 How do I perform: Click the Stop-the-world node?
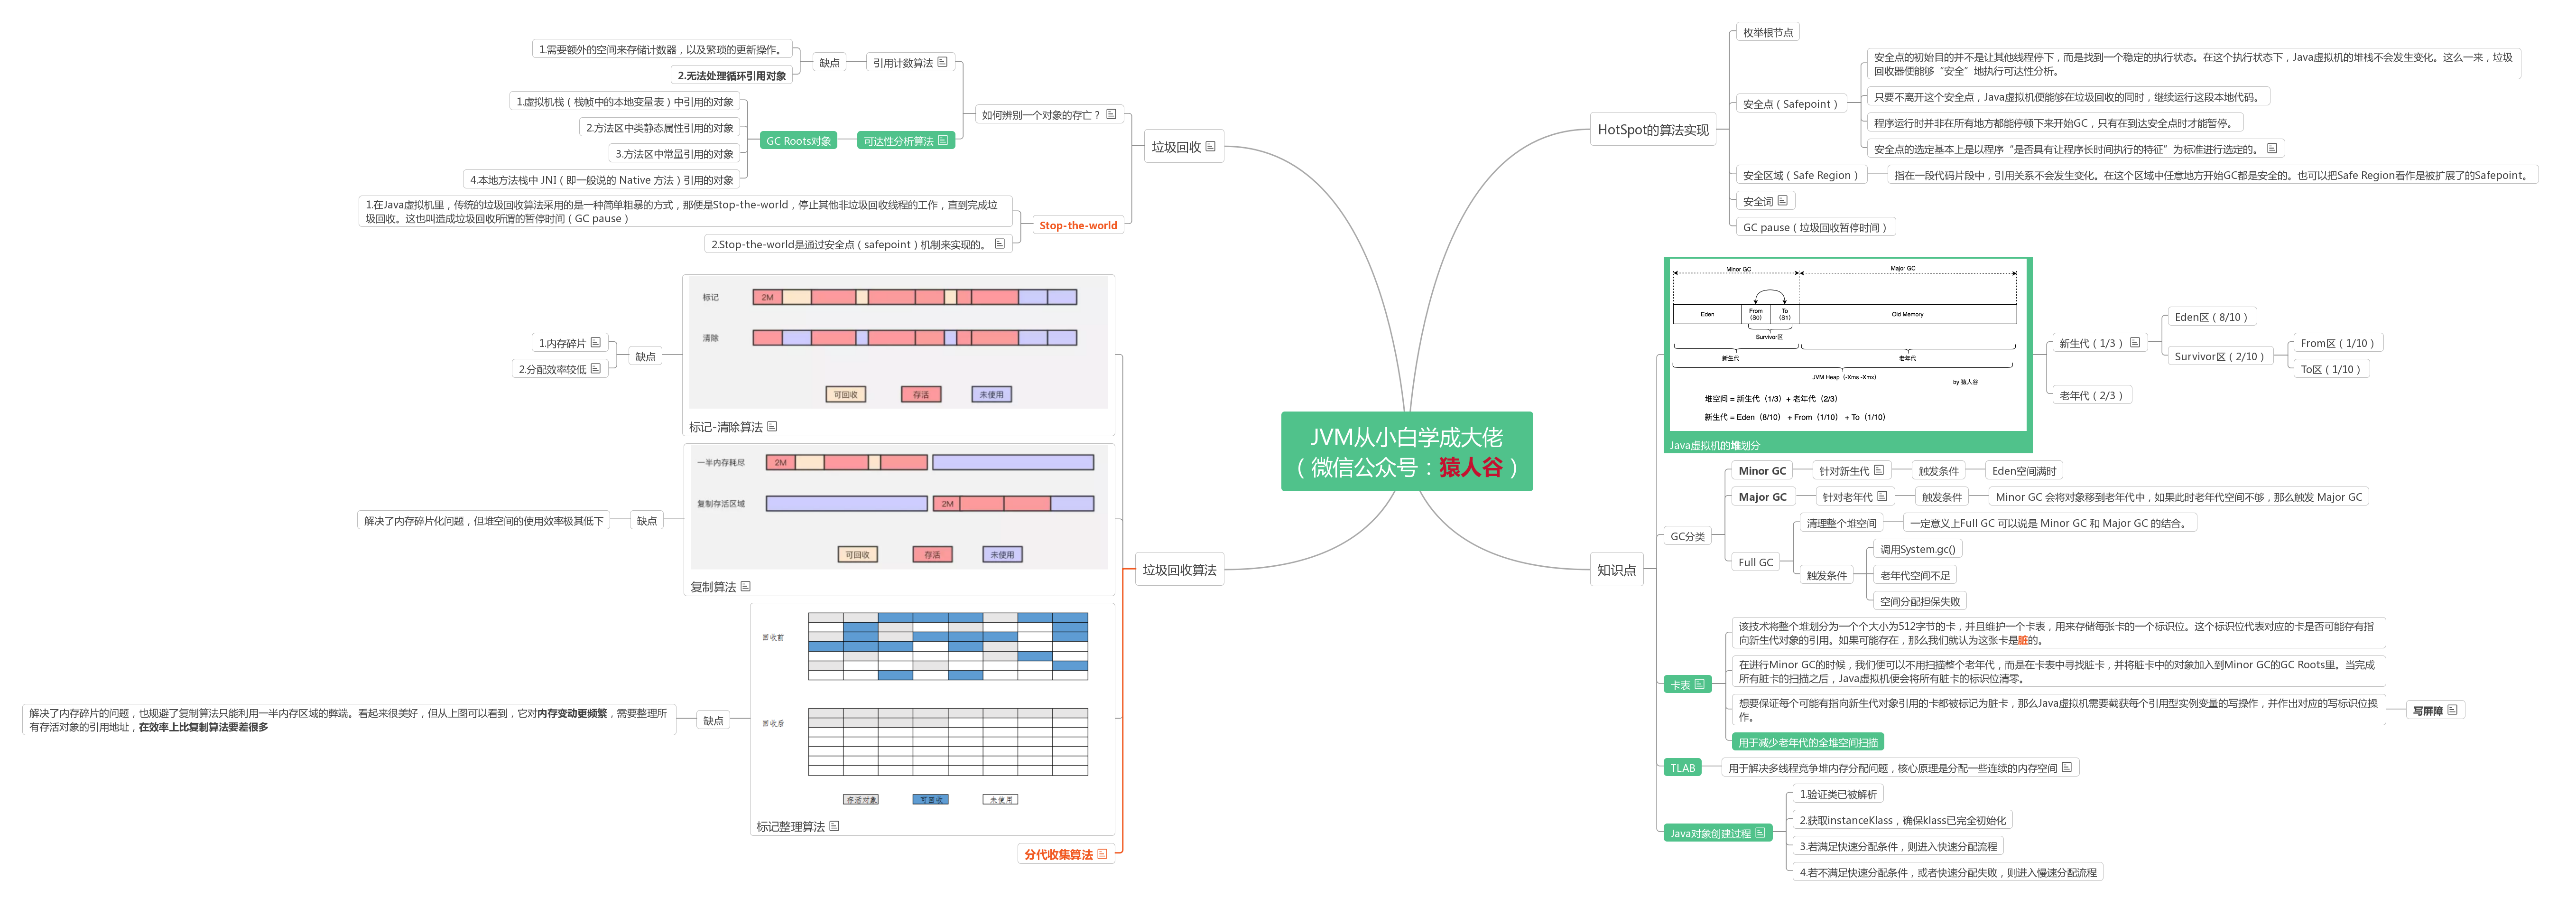[1078, 226]
